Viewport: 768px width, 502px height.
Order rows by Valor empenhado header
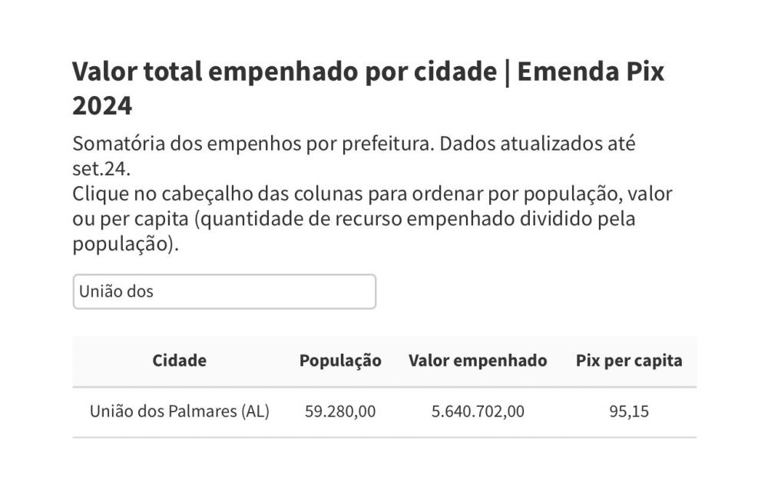click(x=478, y=361)
